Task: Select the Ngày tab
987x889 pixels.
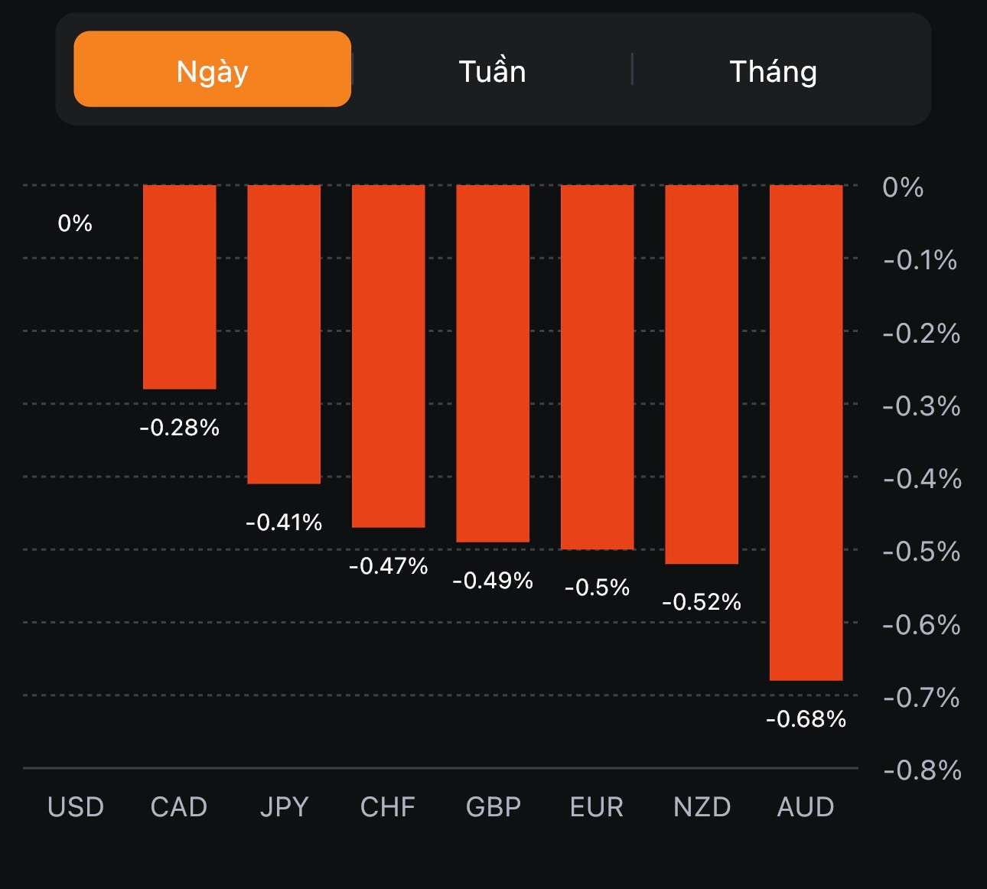Action: coord(212,70)
